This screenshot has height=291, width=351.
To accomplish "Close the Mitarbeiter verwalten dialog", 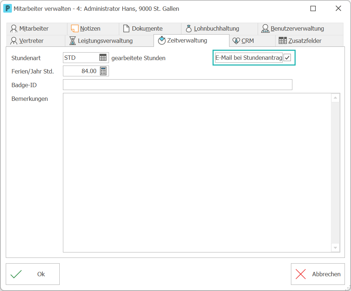I will 338,9.
